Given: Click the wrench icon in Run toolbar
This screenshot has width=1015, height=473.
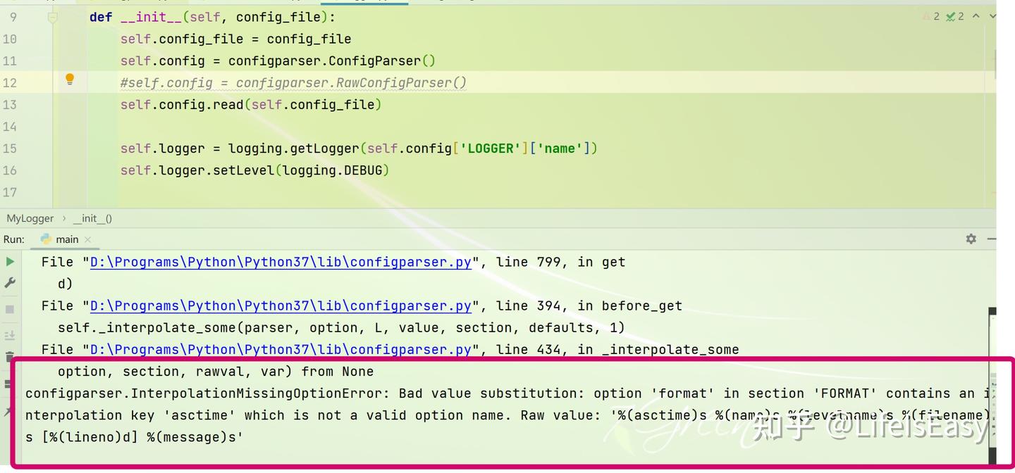Looking at the screenshot, I should click(10, 283).
